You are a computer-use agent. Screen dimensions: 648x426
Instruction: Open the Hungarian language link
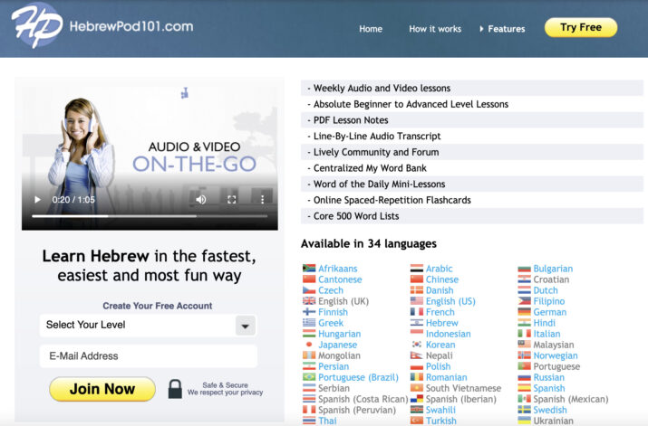(x=339, y=334)
